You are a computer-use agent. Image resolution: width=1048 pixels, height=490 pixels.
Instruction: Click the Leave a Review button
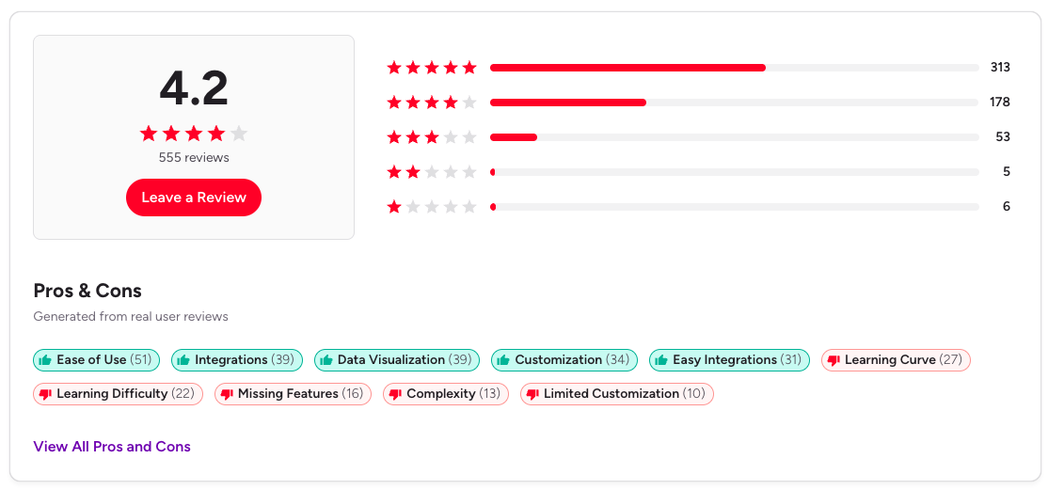pos(194,198)
